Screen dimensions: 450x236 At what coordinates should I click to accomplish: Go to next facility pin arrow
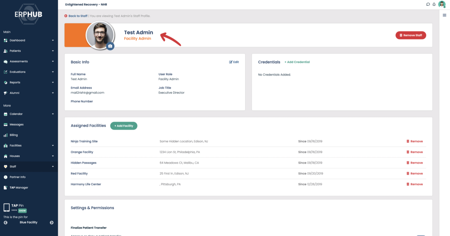pyautogui.click(x=52, y=222)
